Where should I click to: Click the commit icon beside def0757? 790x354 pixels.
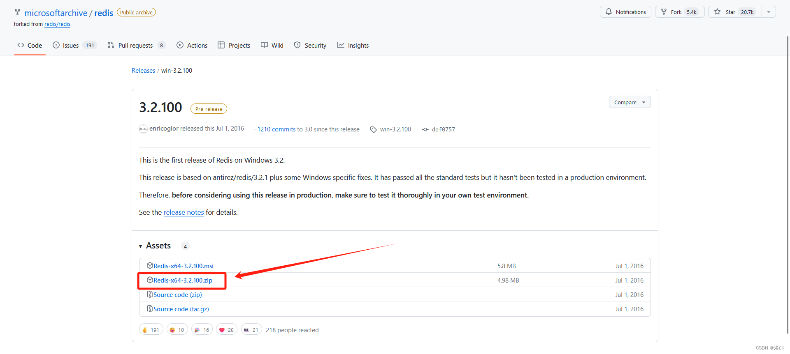[x=425, y=129]
